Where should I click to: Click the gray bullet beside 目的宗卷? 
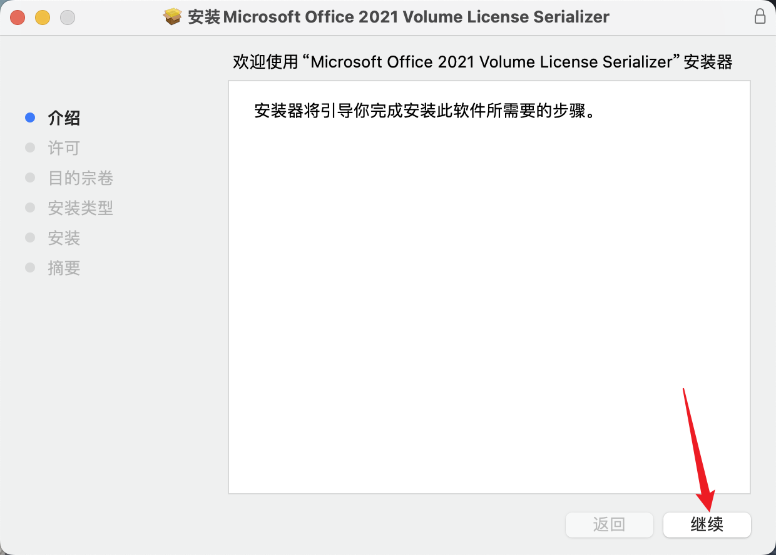click(x=30, y=177)
